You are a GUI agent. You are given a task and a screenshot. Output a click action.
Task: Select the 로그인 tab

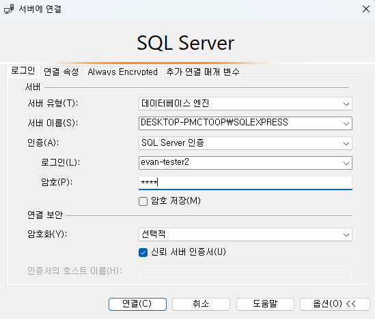[23, 71]
